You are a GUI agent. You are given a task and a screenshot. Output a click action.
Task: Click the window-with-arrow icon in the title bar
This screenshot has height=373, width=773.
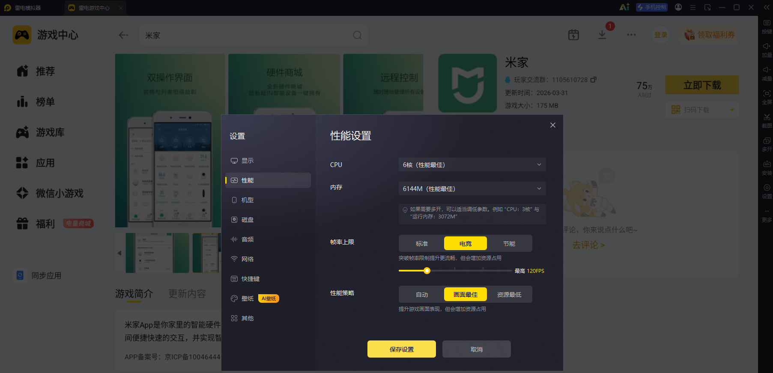click(x=707, y=7)
